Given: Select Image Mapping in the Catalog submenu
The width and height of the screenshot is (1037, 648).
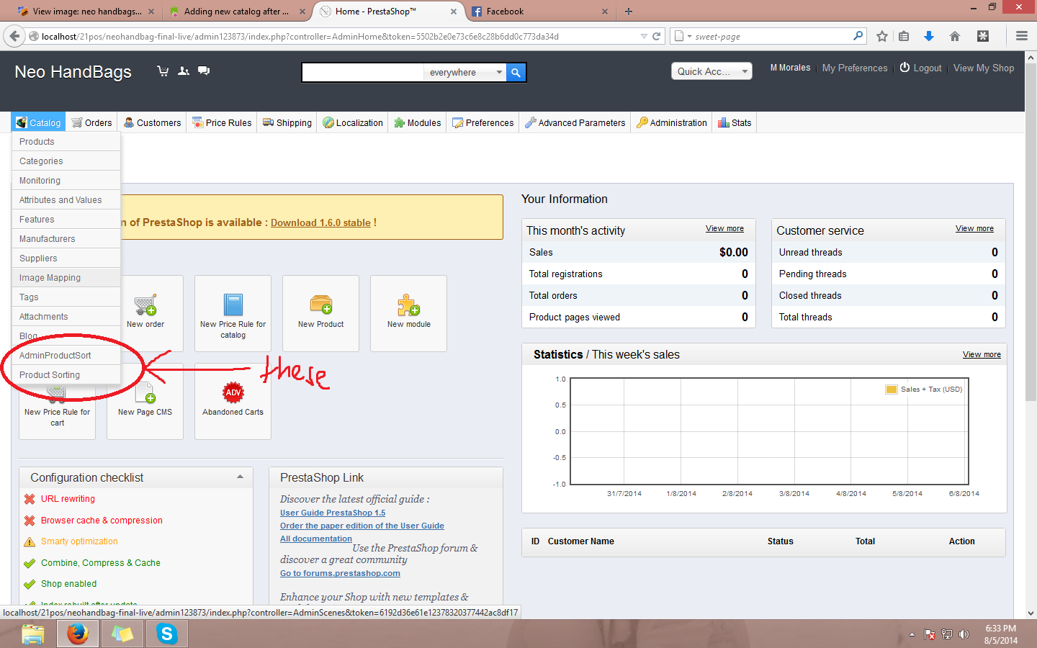Looking at the screenshot, I should [x=66, y=278].
